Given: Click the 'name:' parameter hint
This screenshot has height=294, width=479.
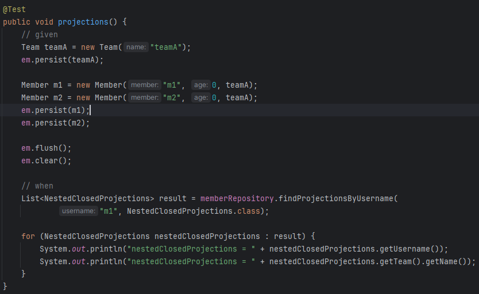Looking at the screenshot, I should point(136,47).
